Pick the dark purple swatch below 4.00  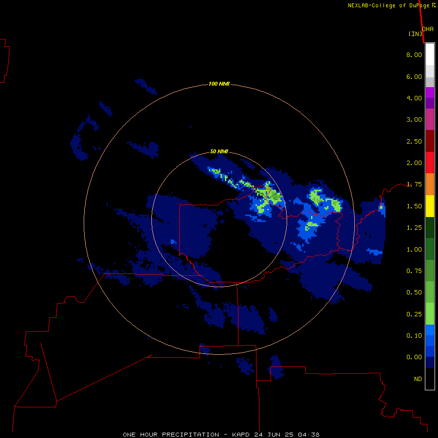click(430, 103)
